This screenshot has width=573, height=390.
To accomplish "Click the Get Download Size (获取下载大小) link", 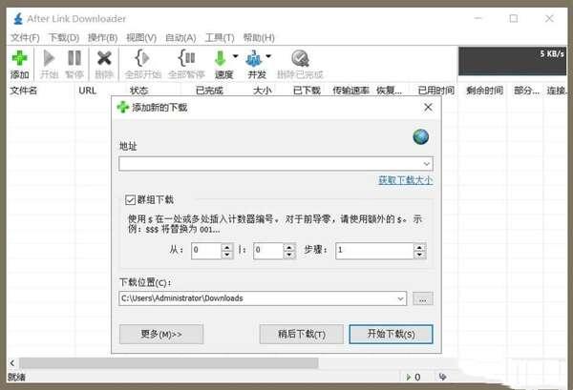I will pos(405,180).
